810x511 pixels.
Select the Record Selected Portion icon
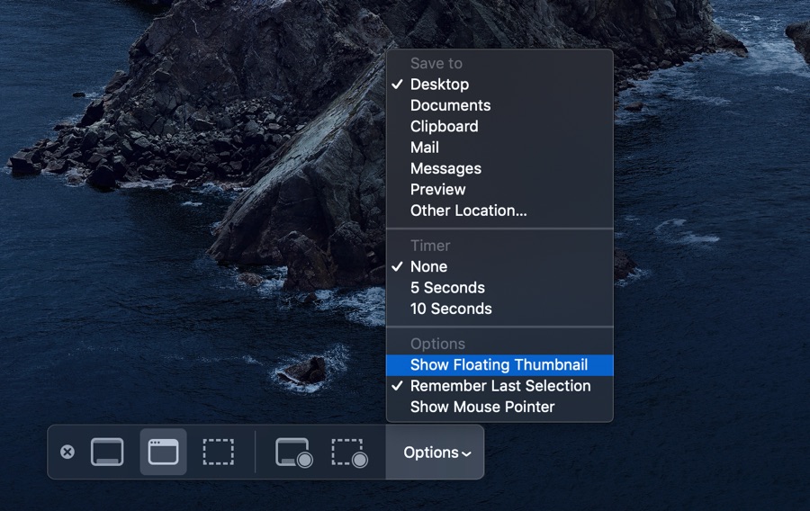350,453
